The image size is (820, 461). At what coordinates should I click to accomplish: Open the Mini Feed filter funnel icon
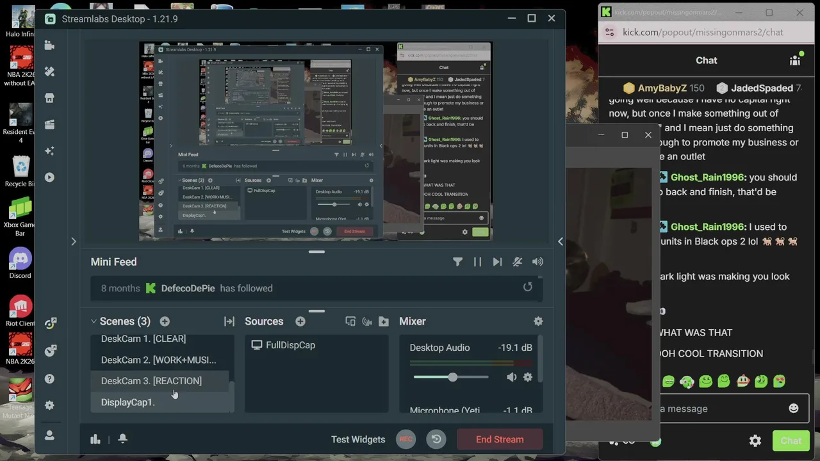coord(457,262)
